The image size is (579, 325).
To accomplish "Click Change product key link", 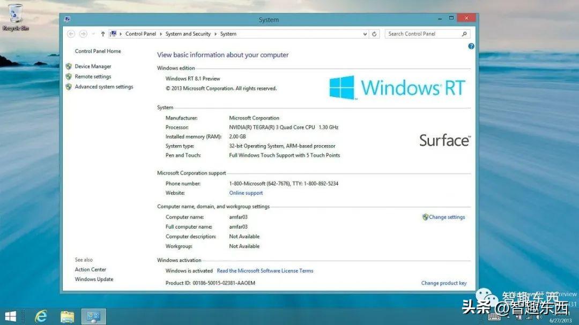I will 444,283.
